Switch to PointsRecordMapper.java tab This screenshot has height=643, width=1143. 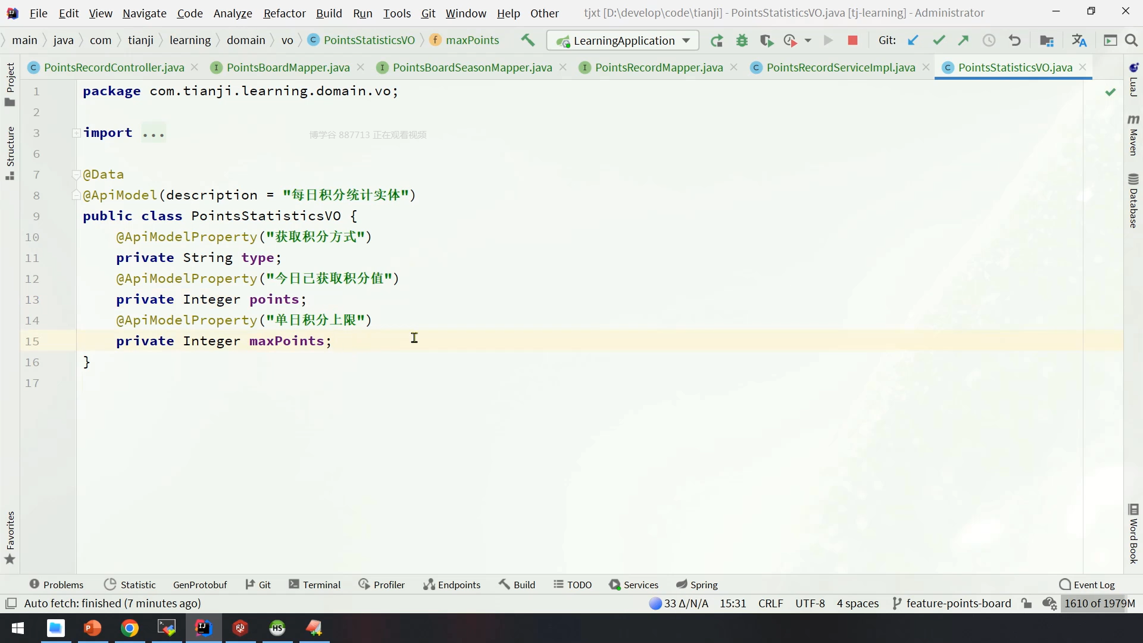pos(658,67)
